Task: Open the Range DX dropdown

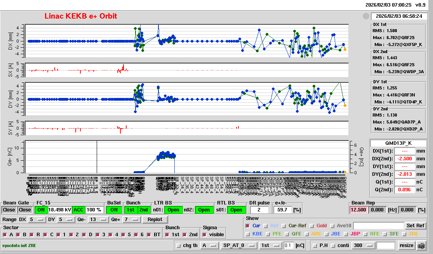Action: pos(36,220)
